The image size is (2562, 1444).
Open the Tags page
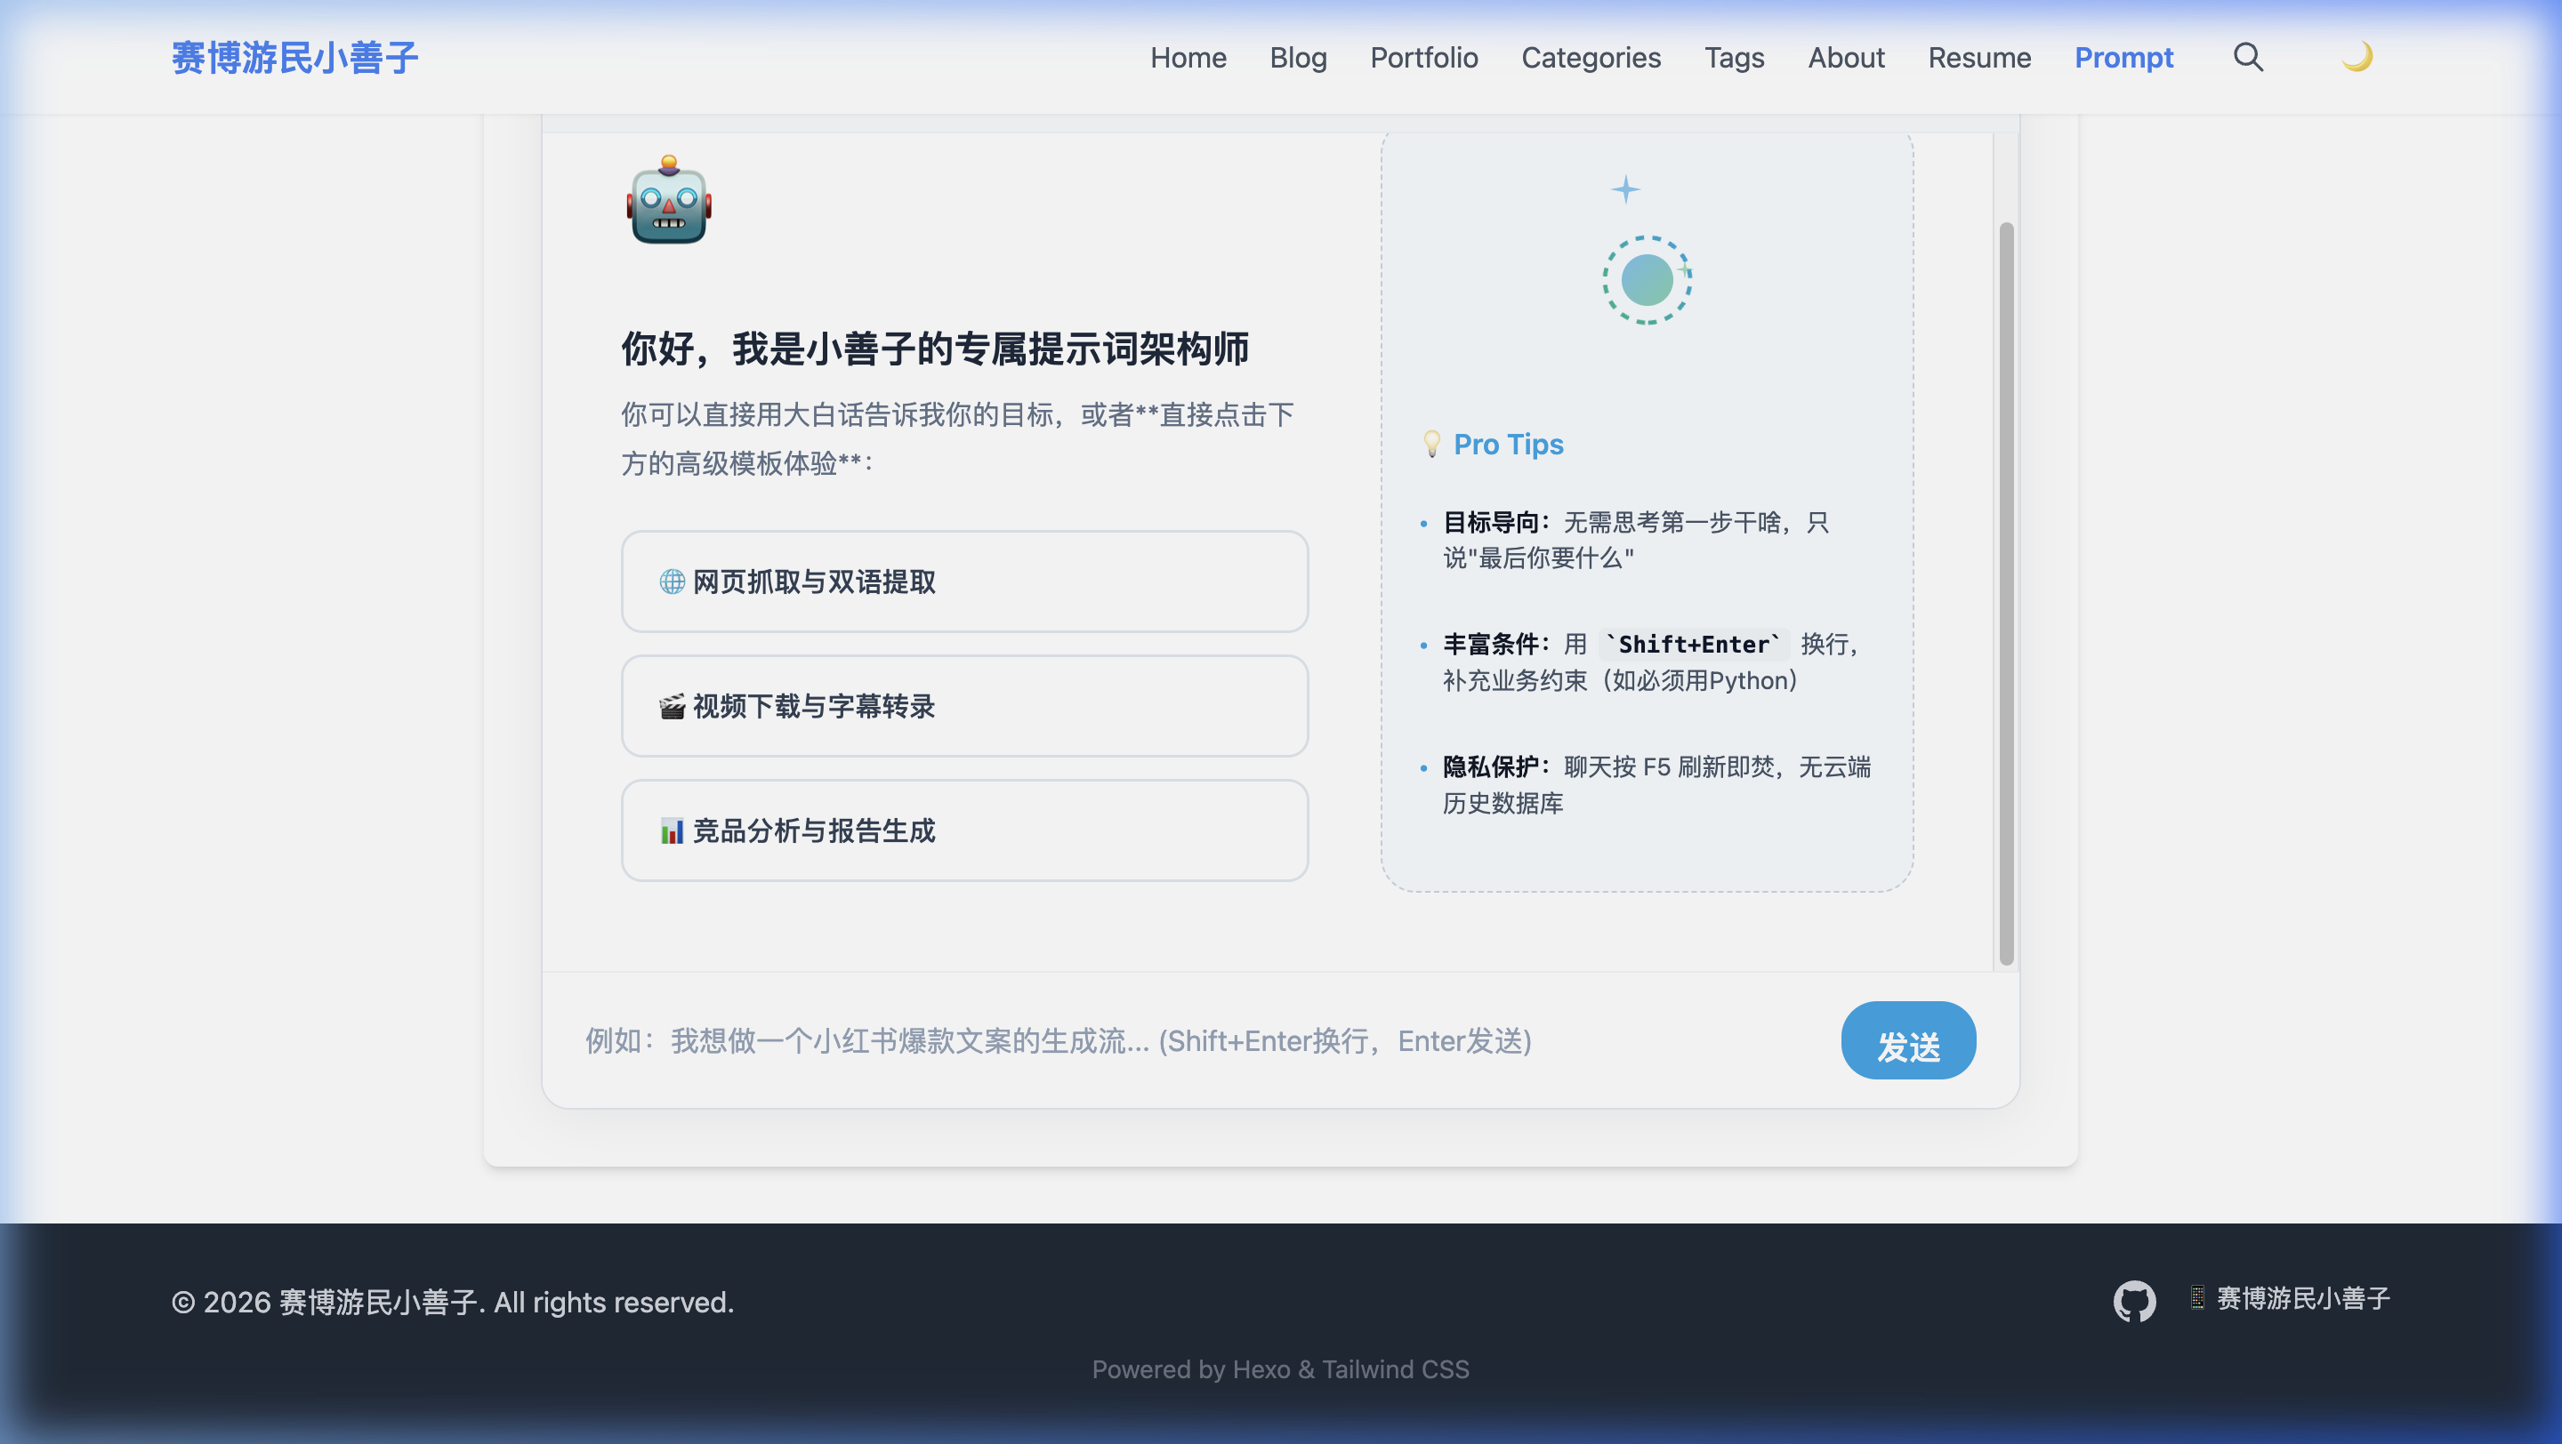[x=1735, y=58]
